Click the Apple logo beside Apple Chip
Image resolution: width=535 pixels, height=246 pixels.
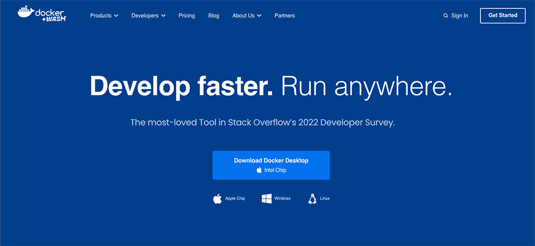[x=217, y=199]
